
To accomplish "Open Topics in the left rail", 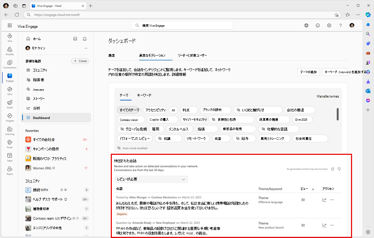I will coord(10,171).
